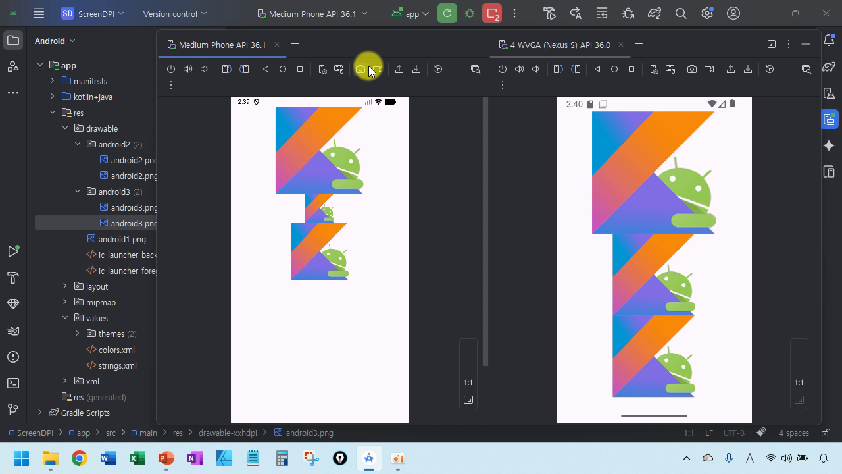Take screenshot on Nexus S emulator

[692, 69]
